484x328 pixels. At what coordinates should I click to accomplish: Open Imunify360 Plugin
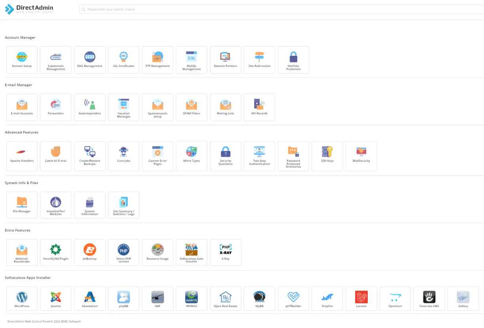[x=56, y=252]
